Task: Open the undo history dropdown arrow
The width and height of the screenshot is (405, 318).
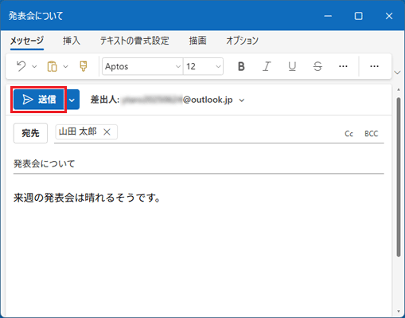Action: click(34, 66)
